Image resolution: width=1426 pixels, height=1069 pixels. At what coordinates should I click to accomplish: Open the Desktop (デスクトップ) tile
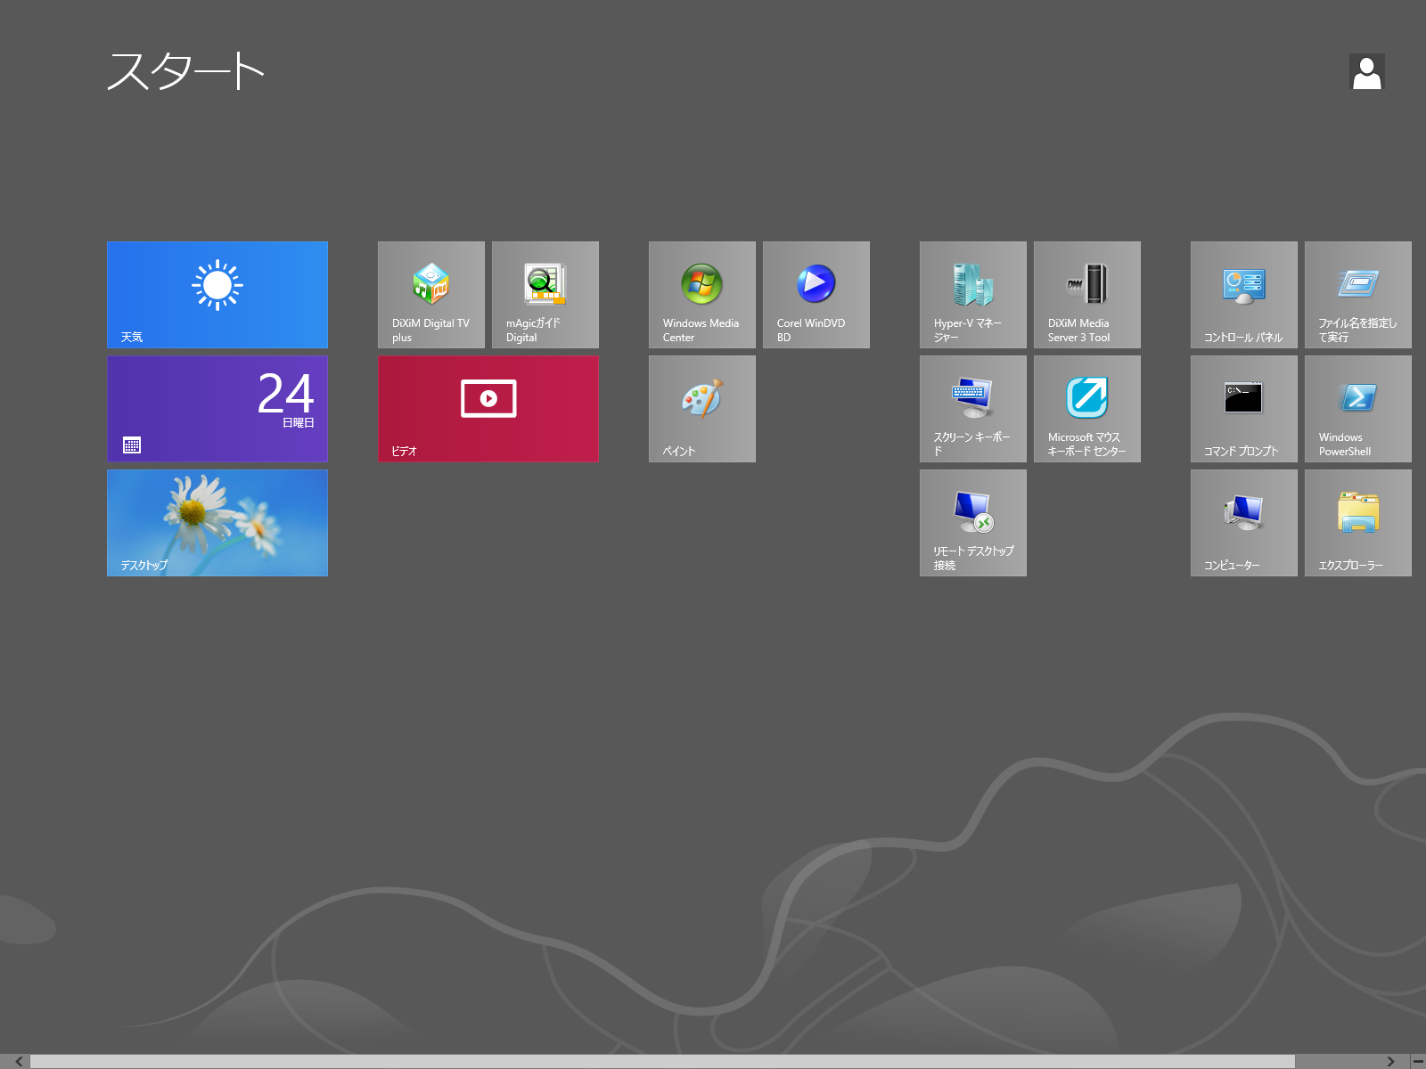(x=217, y=523)
